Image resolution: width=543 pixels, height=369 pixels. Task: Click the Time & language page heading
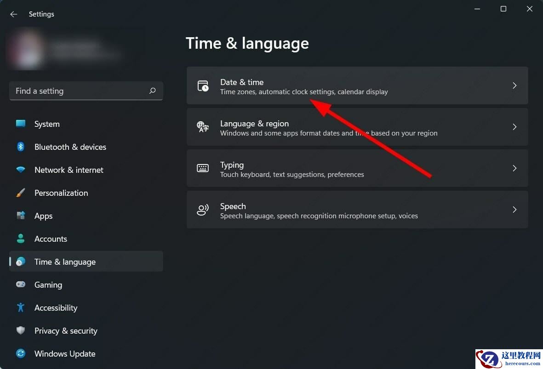click(247, 44)
